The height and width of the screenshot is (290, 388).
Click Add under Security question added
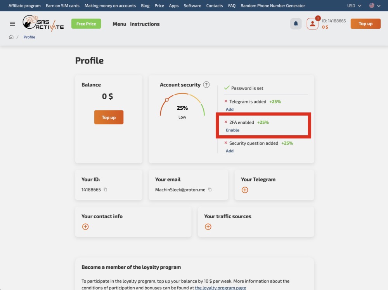point(230,151)
